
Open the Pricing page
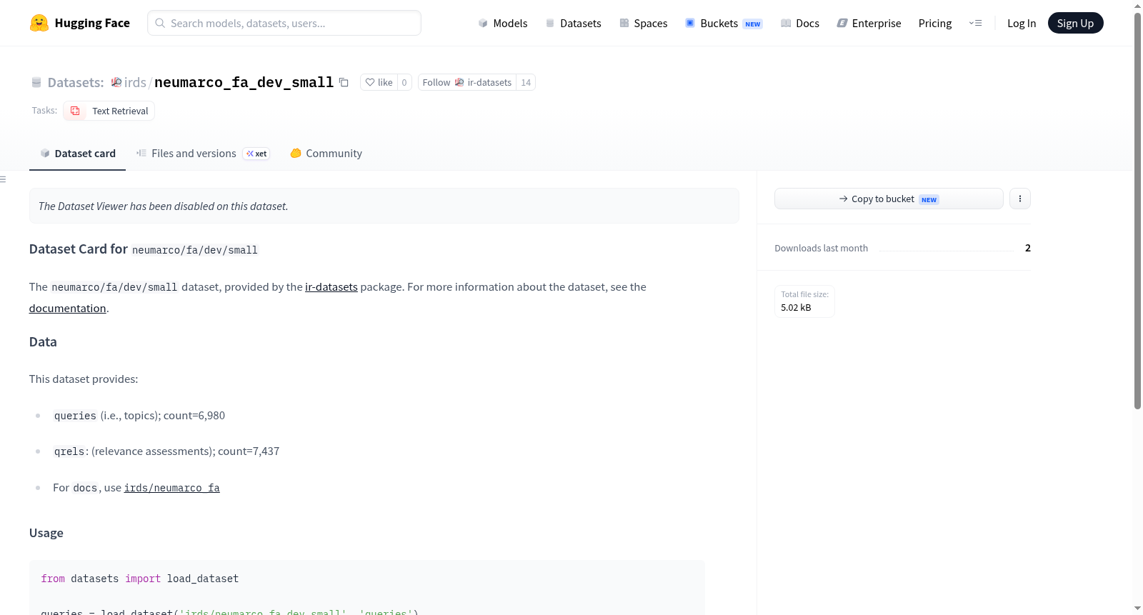[x=935, y=23]
